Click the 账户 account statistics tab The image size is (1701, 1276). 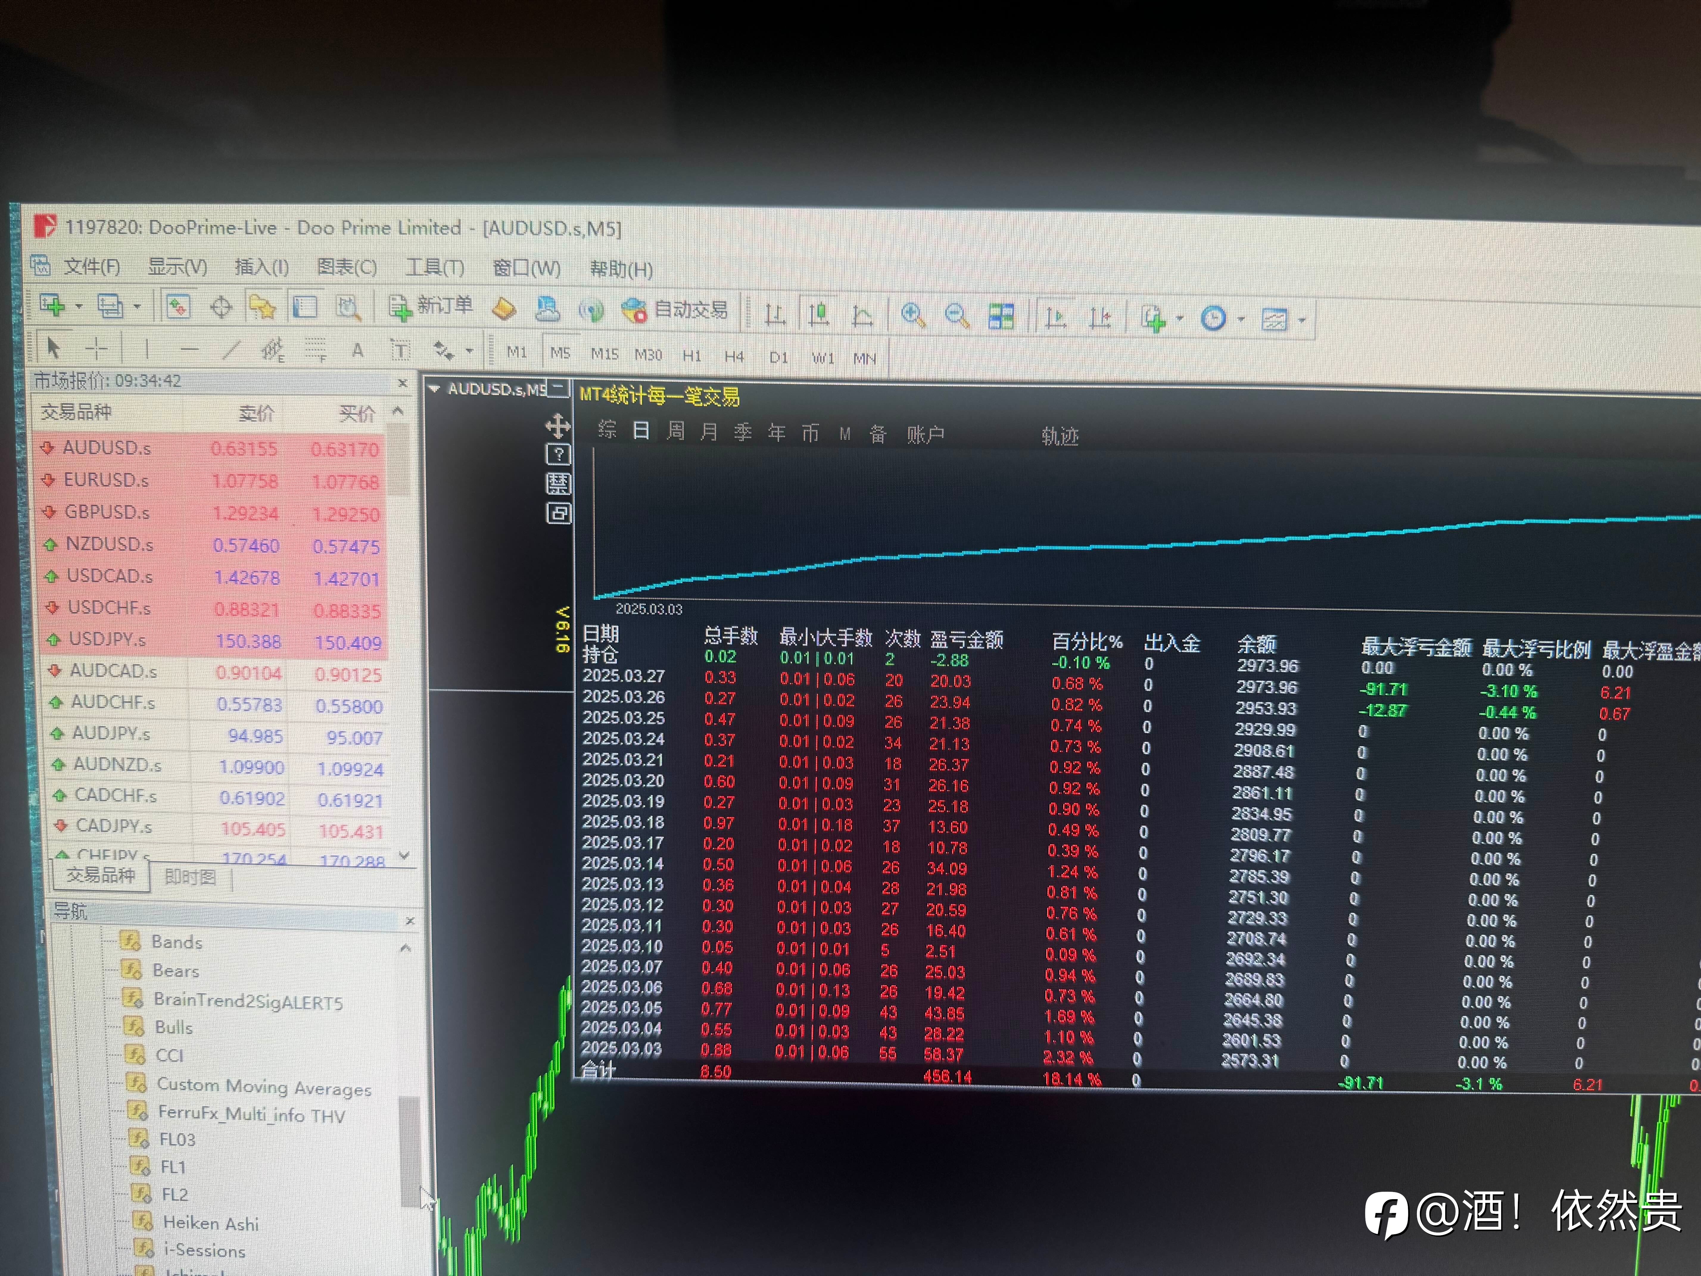coord(925,435)
